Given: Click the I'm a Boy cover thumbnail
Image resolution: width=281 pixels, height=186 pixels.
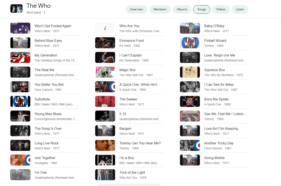Looking at the screenshot, I should pos(105,160).
